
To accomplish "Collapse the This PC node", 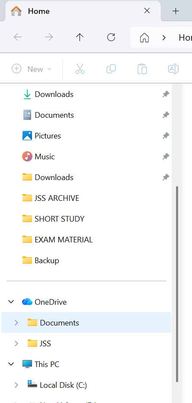I will (11, 364).
